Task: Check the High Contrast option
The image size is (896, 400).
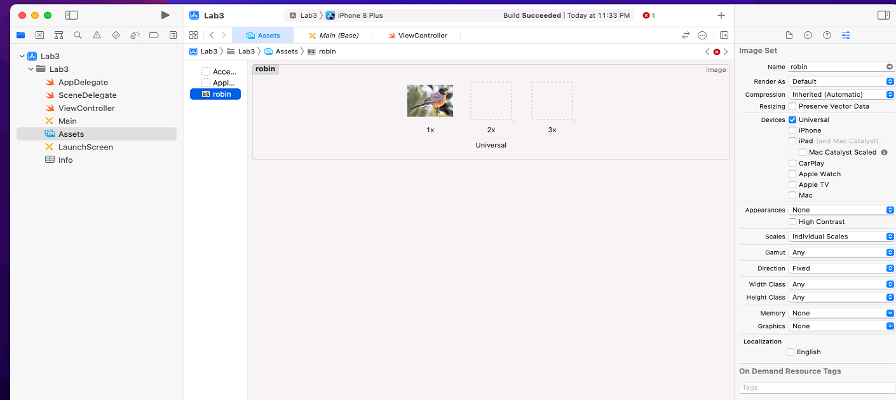Action: click(792, 222)
